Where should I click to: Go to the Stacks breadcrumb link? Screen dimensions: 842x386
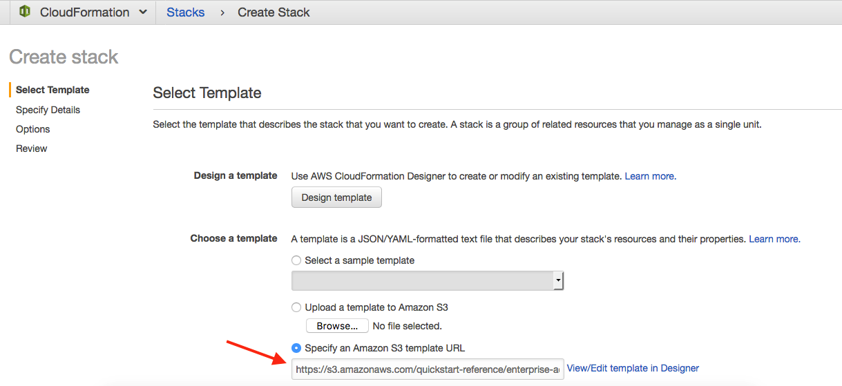click(x=186, y=12)
